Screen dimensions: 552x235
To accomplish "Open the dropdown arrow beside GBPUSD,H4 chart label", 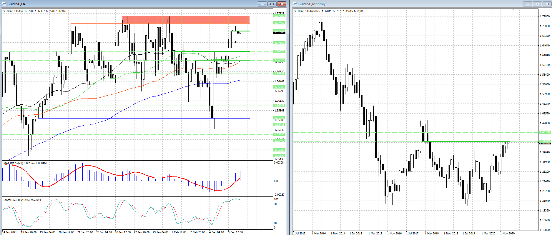I will (x=4, y=11).
